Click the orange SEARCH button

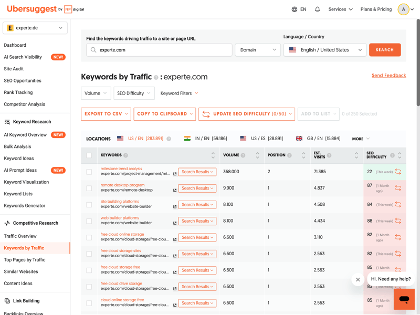click(384, 50)
